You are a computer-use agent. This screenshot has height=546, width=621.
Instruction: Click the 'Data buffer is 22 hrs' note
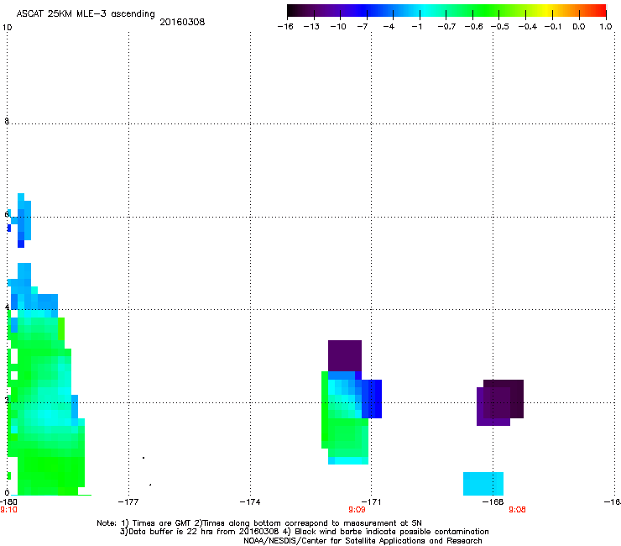click(x=304, y=532)
